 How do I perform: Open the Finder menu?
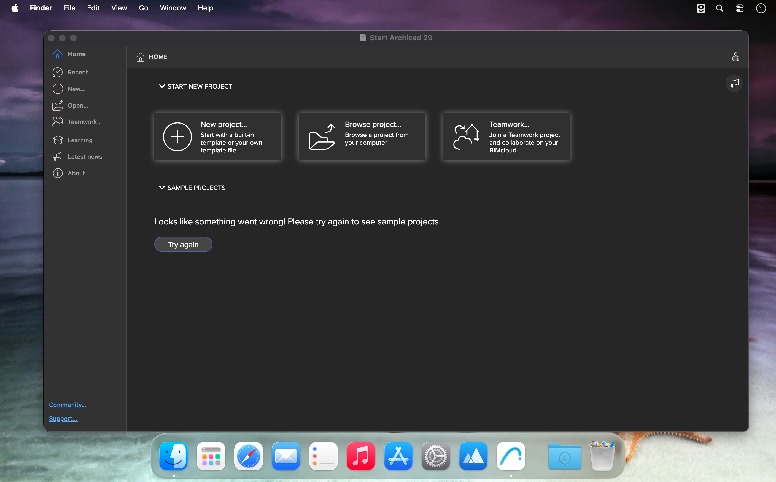click(x=41, y=8)
